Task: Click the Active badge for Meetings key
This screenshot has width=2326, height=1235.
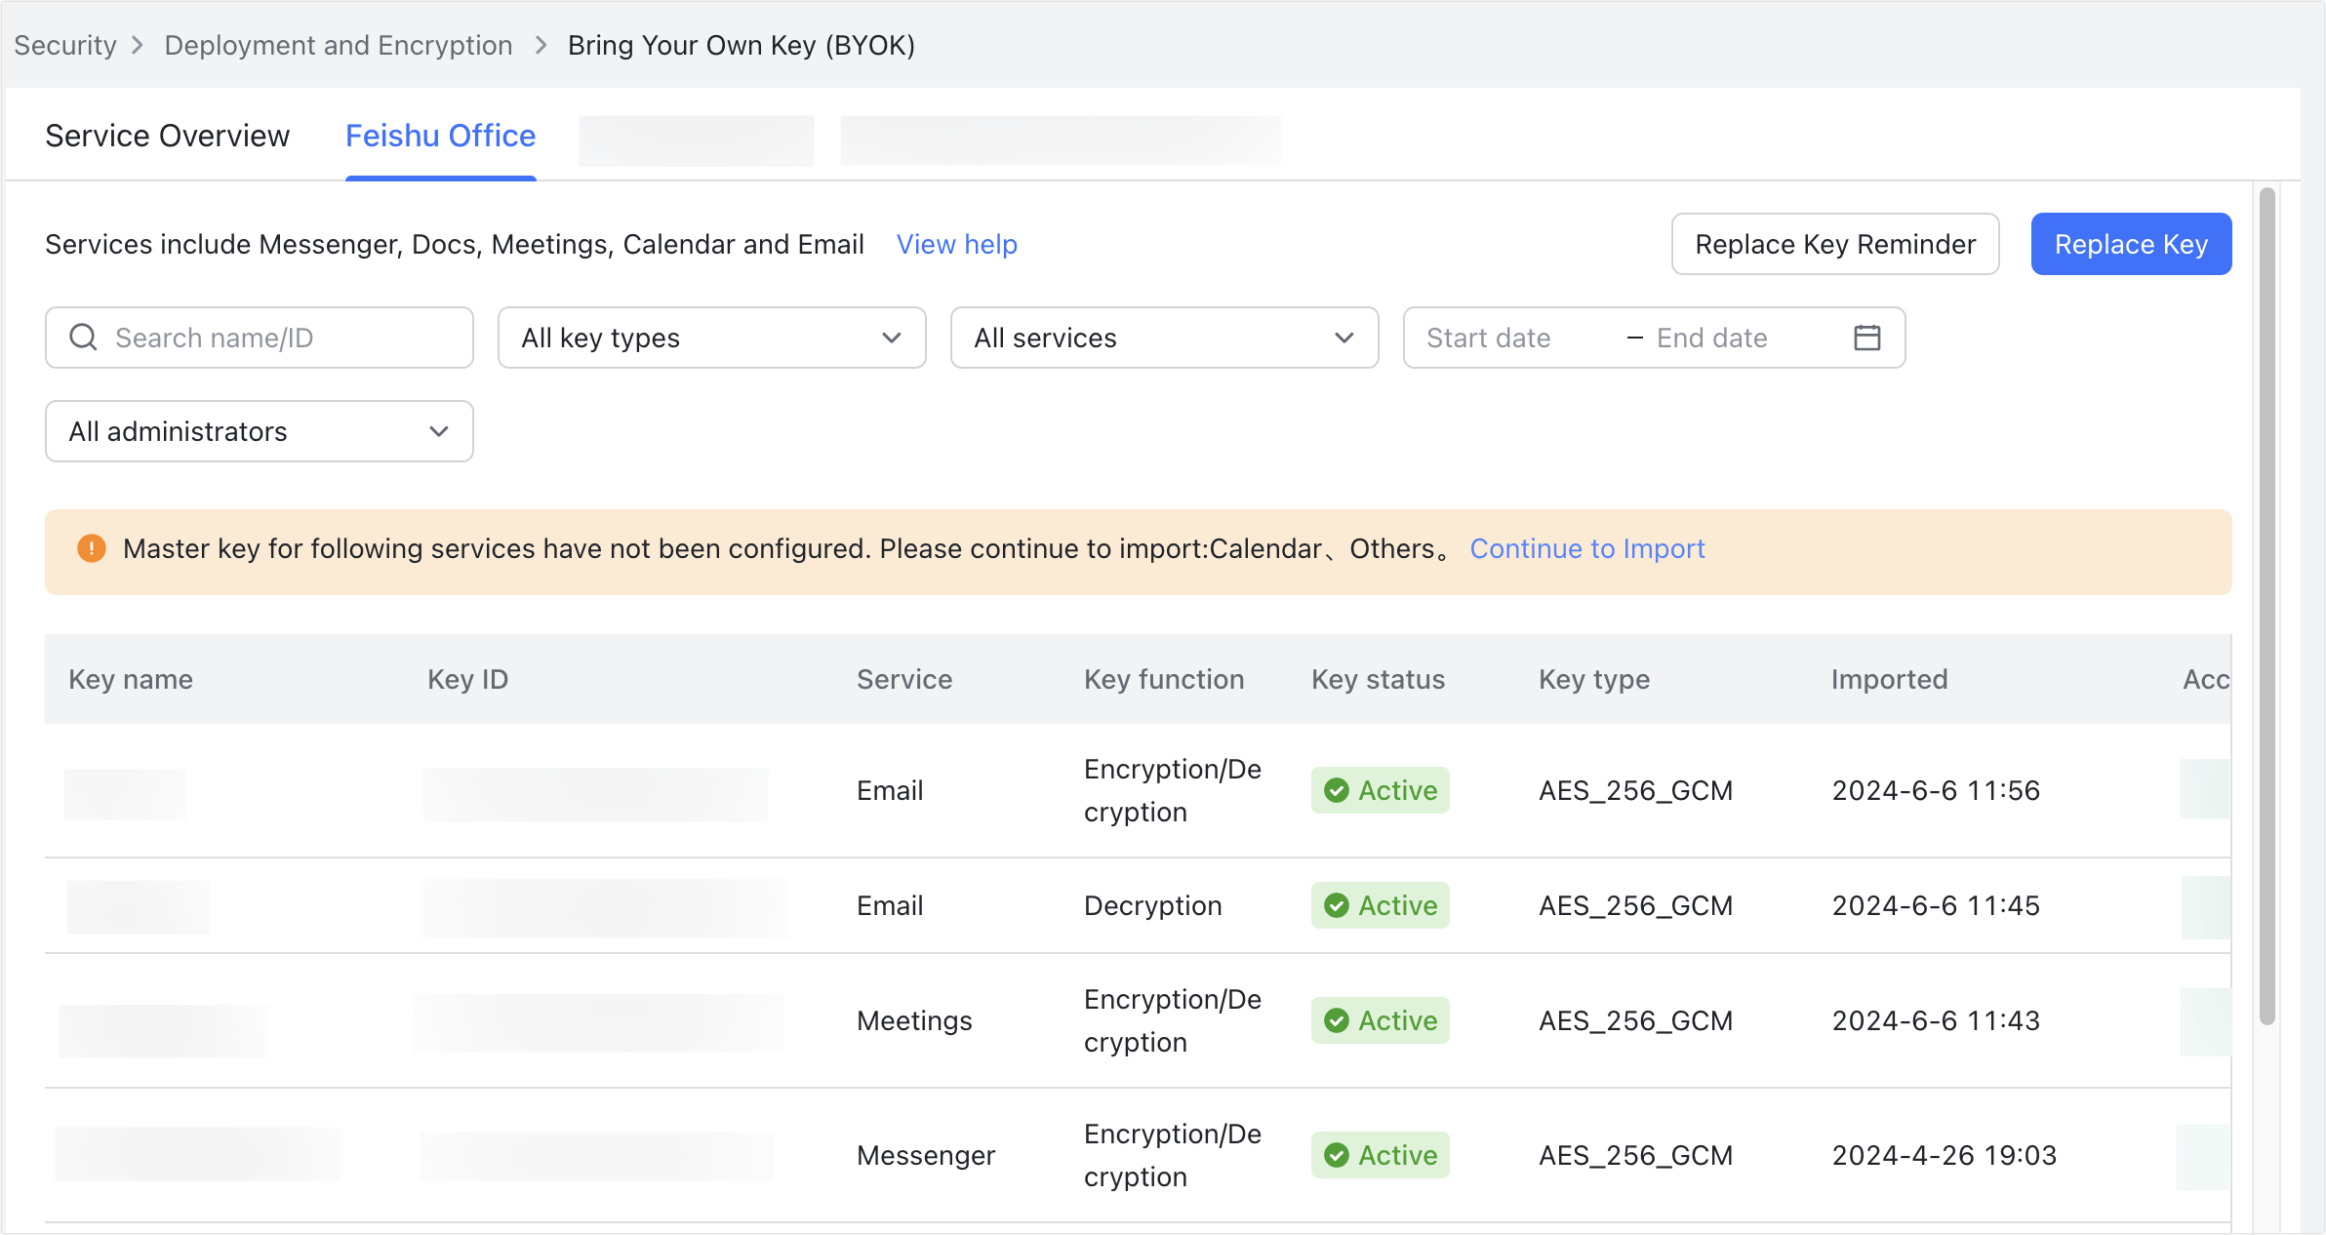Action: pos(1380,1020)
